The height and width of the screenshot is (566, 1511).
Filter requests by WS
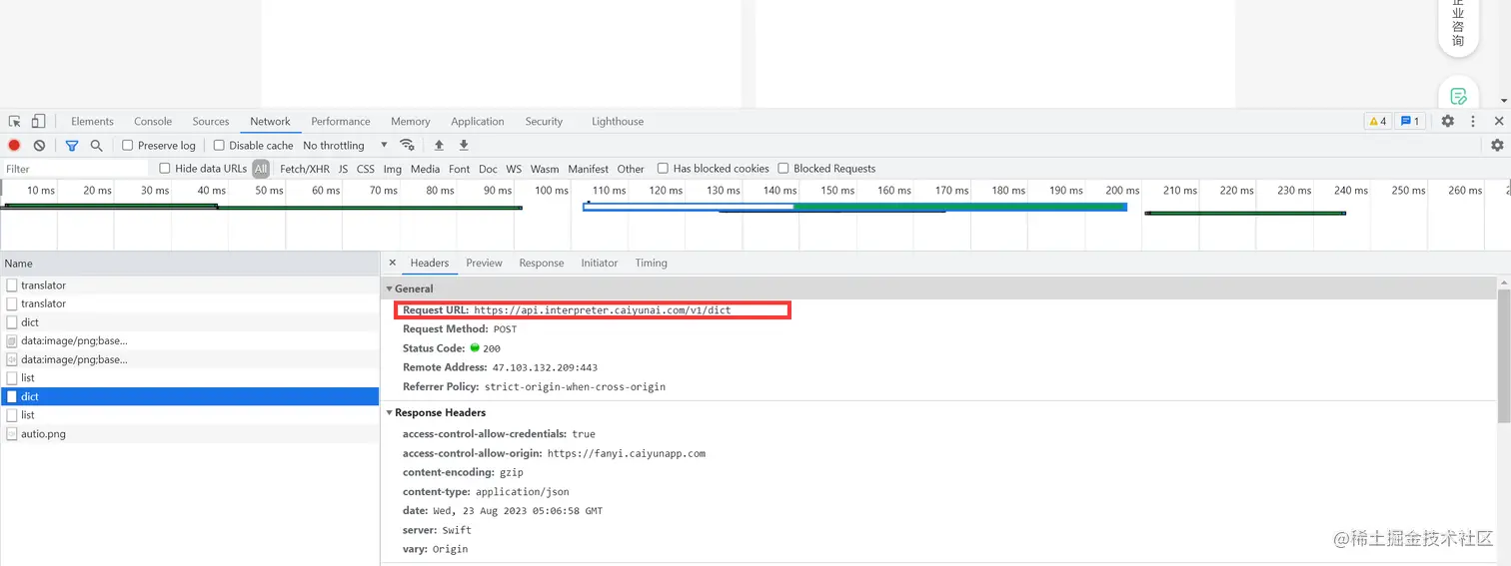click(x=514, y=169)
